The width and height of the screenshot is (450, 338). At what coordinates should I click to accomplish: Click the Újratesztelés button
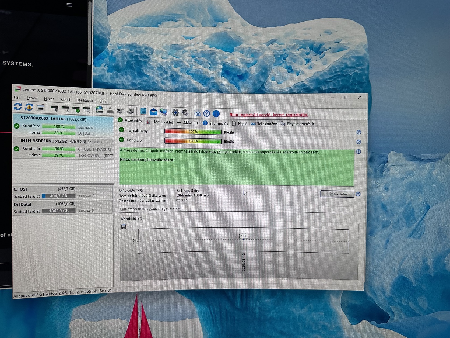(337, 194)
